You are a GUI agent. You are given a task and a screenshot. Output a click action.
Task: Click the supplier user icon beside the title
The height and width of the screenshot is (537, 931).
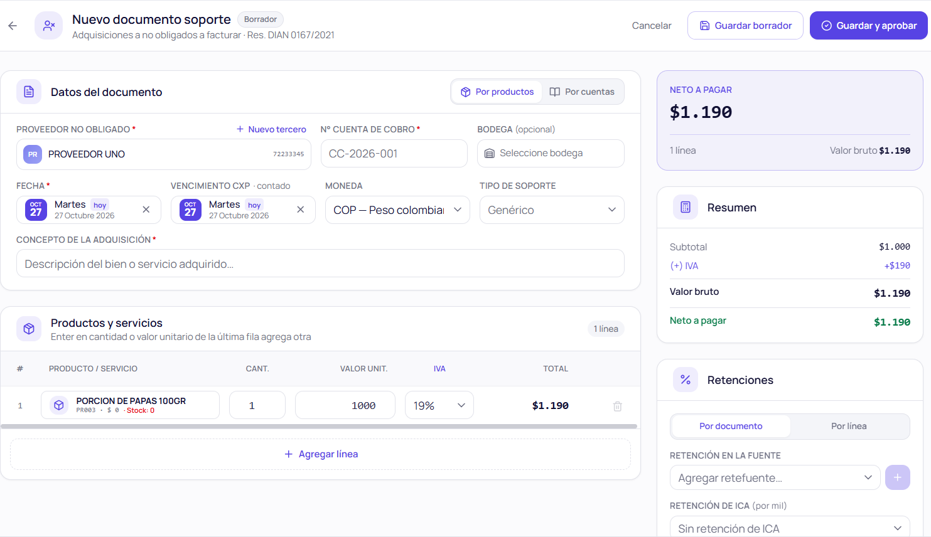coord(48,26)
